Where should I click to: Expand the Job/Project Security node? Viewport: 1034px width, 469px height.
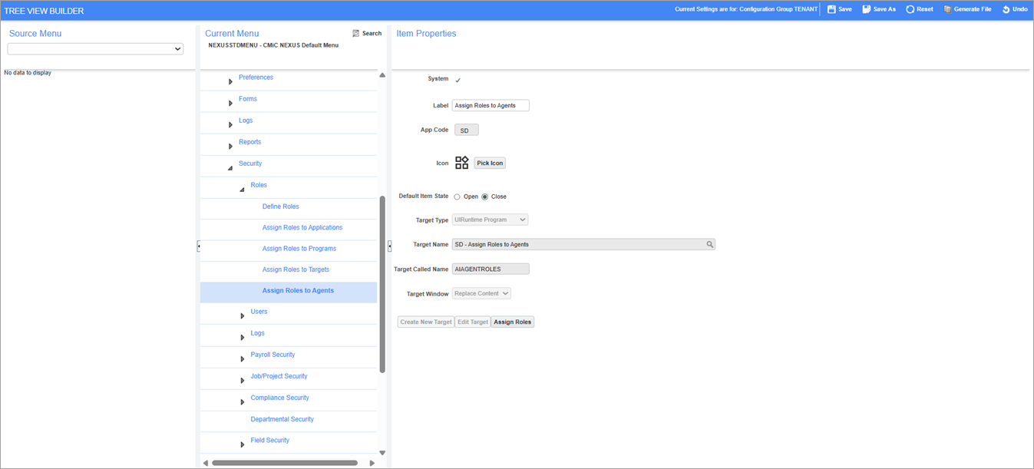coord(242,380)
